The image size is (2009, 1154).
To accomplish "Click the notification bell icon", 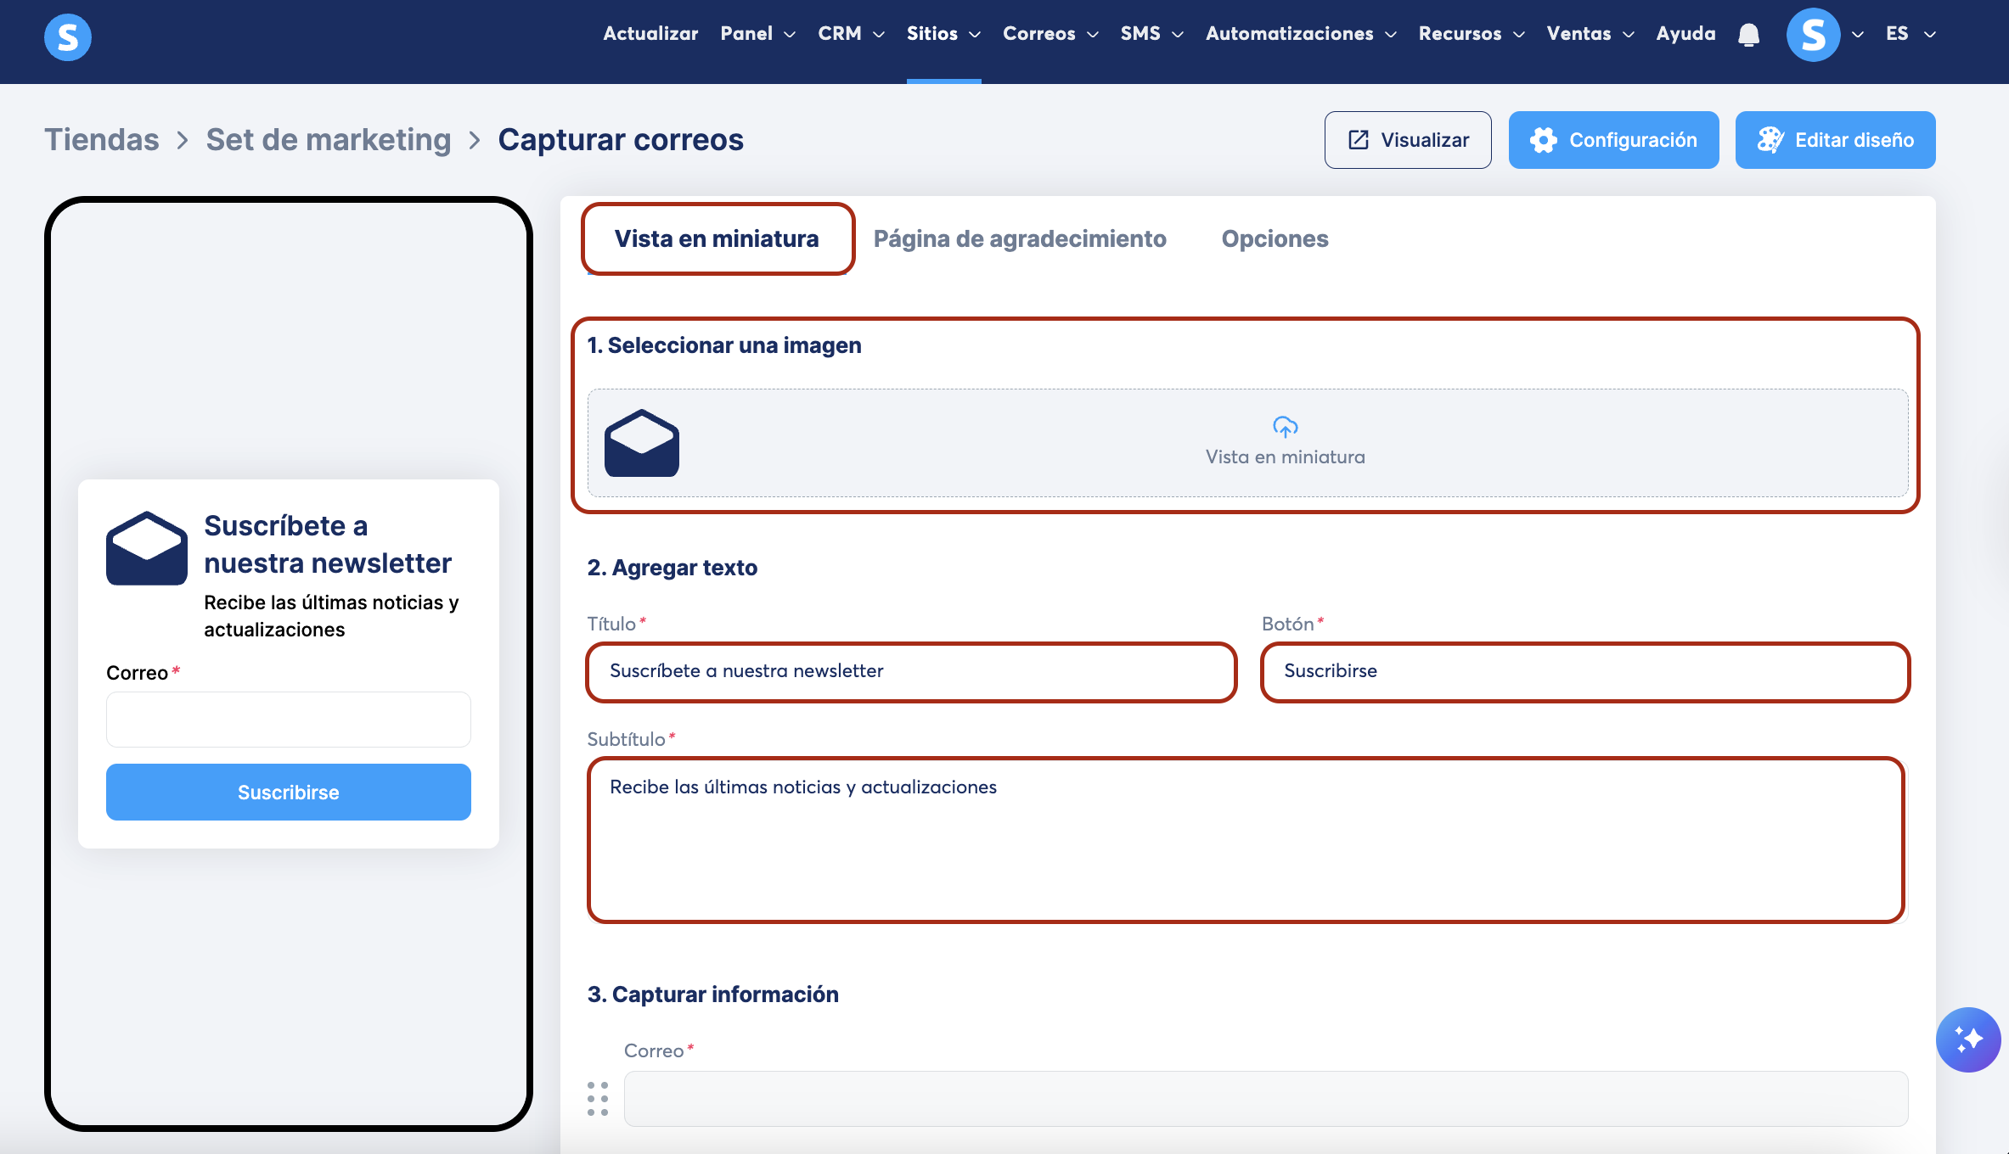I will [x=1748, y=35].
